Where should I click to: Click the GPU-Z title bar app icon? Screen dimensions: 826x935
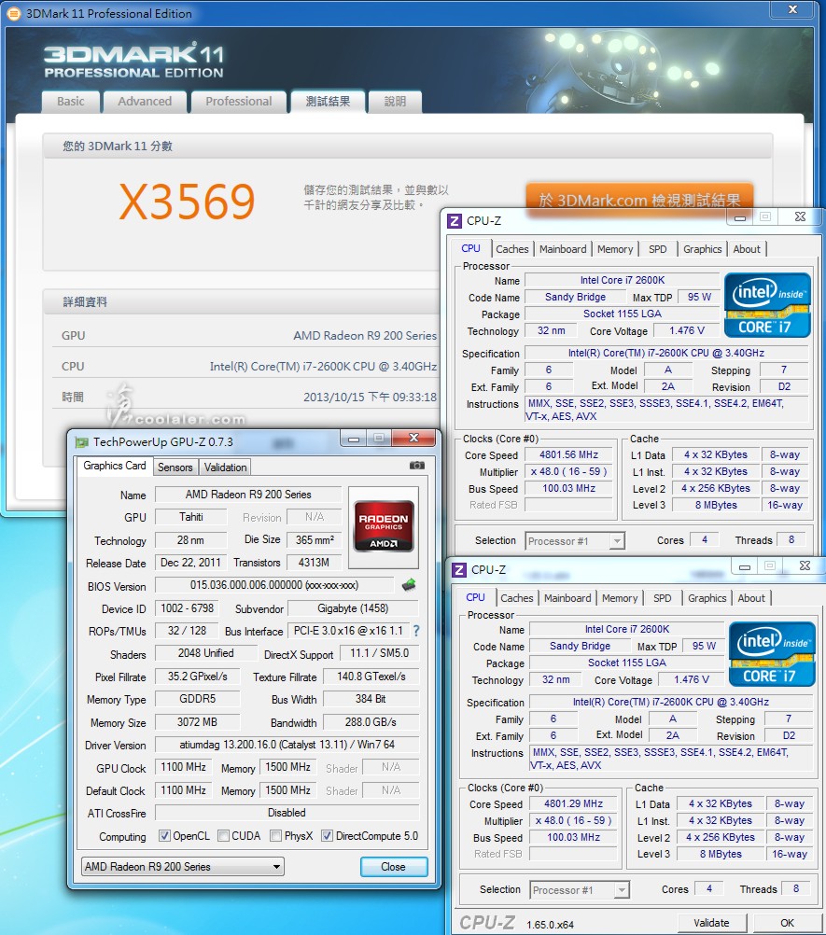point(82,442)
